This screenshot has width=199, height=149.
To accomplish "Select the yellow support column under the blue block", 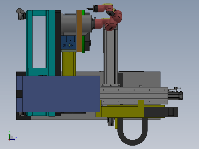I will (x=69, y=64).
